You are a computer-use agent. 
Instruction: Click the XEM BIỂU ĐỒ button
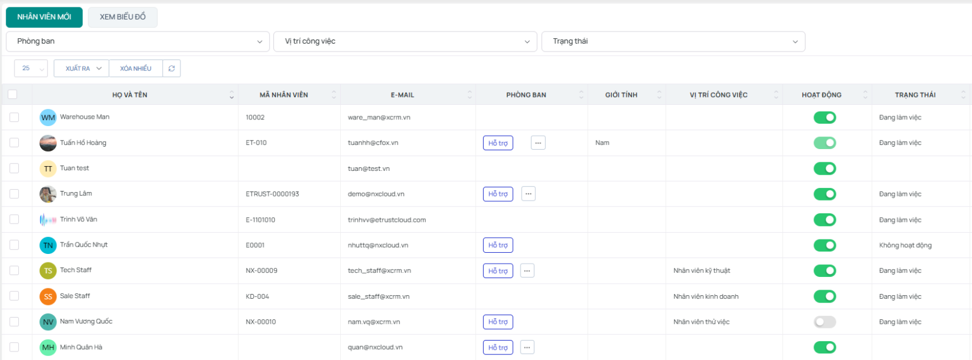click(123, 17)
